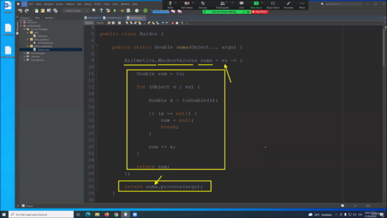Image resolution: width=387 pixels, height=218 pixels.
Task: Click the Debug Project toolbar icon
Action: (x=122, y=11)
